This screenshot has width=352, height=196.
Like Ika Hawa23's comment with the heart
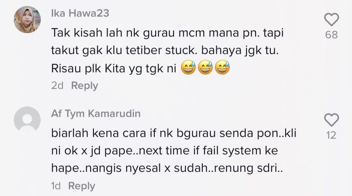coord(331,20)
